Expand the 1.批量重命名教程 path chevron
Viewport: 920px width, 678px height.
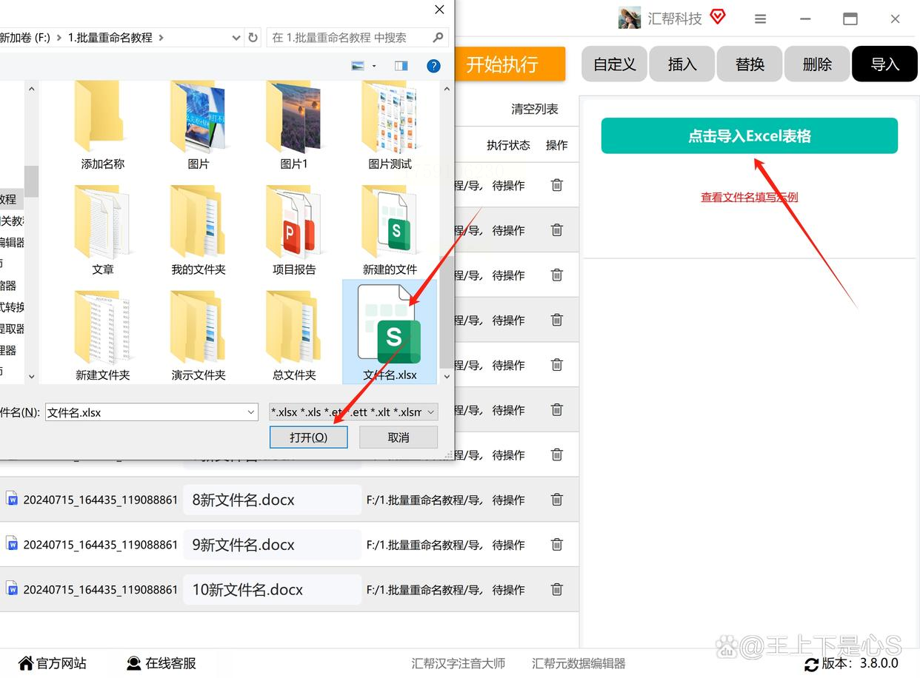pos(161,37)
